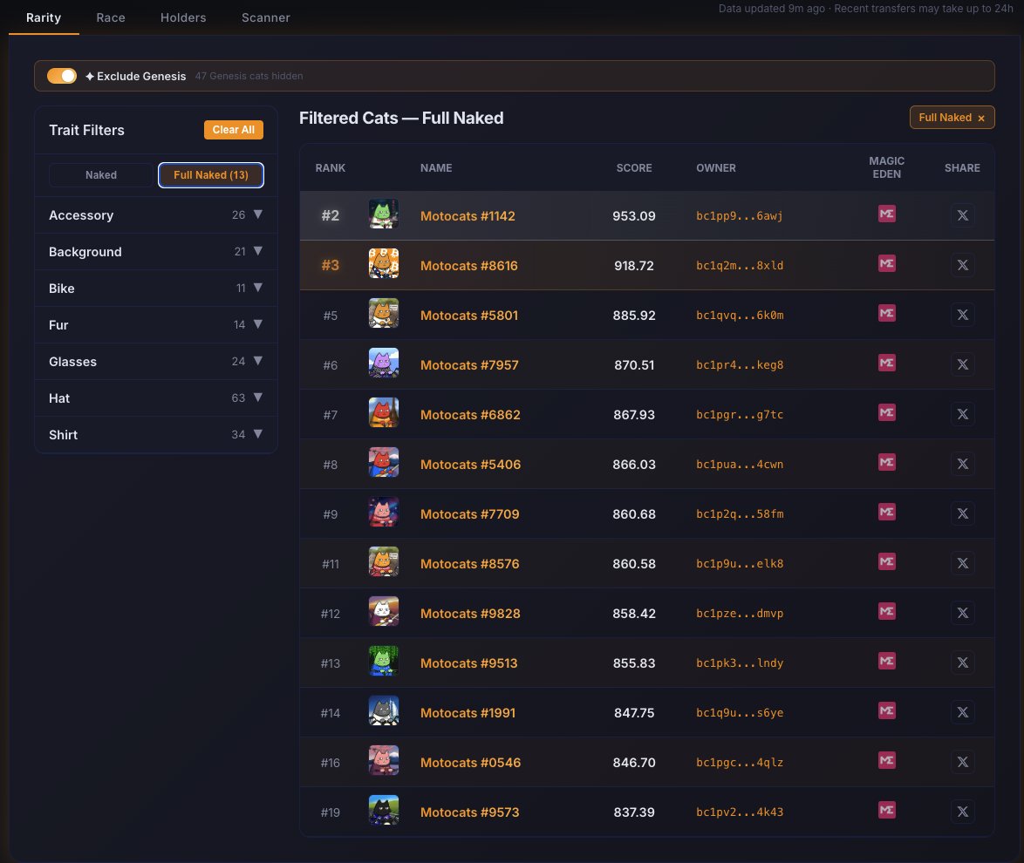
Task: Expand the Glasses trait filter
Action: tap(155, 361)
